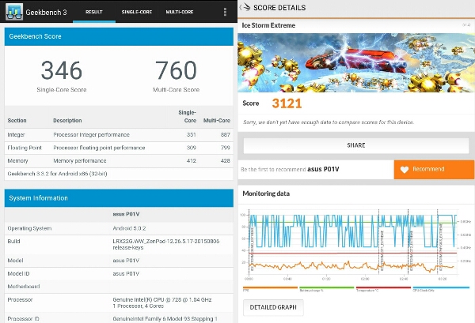Click 'Processor integer performance' description
Screen dimensions: 475x323
pos(91,135)
